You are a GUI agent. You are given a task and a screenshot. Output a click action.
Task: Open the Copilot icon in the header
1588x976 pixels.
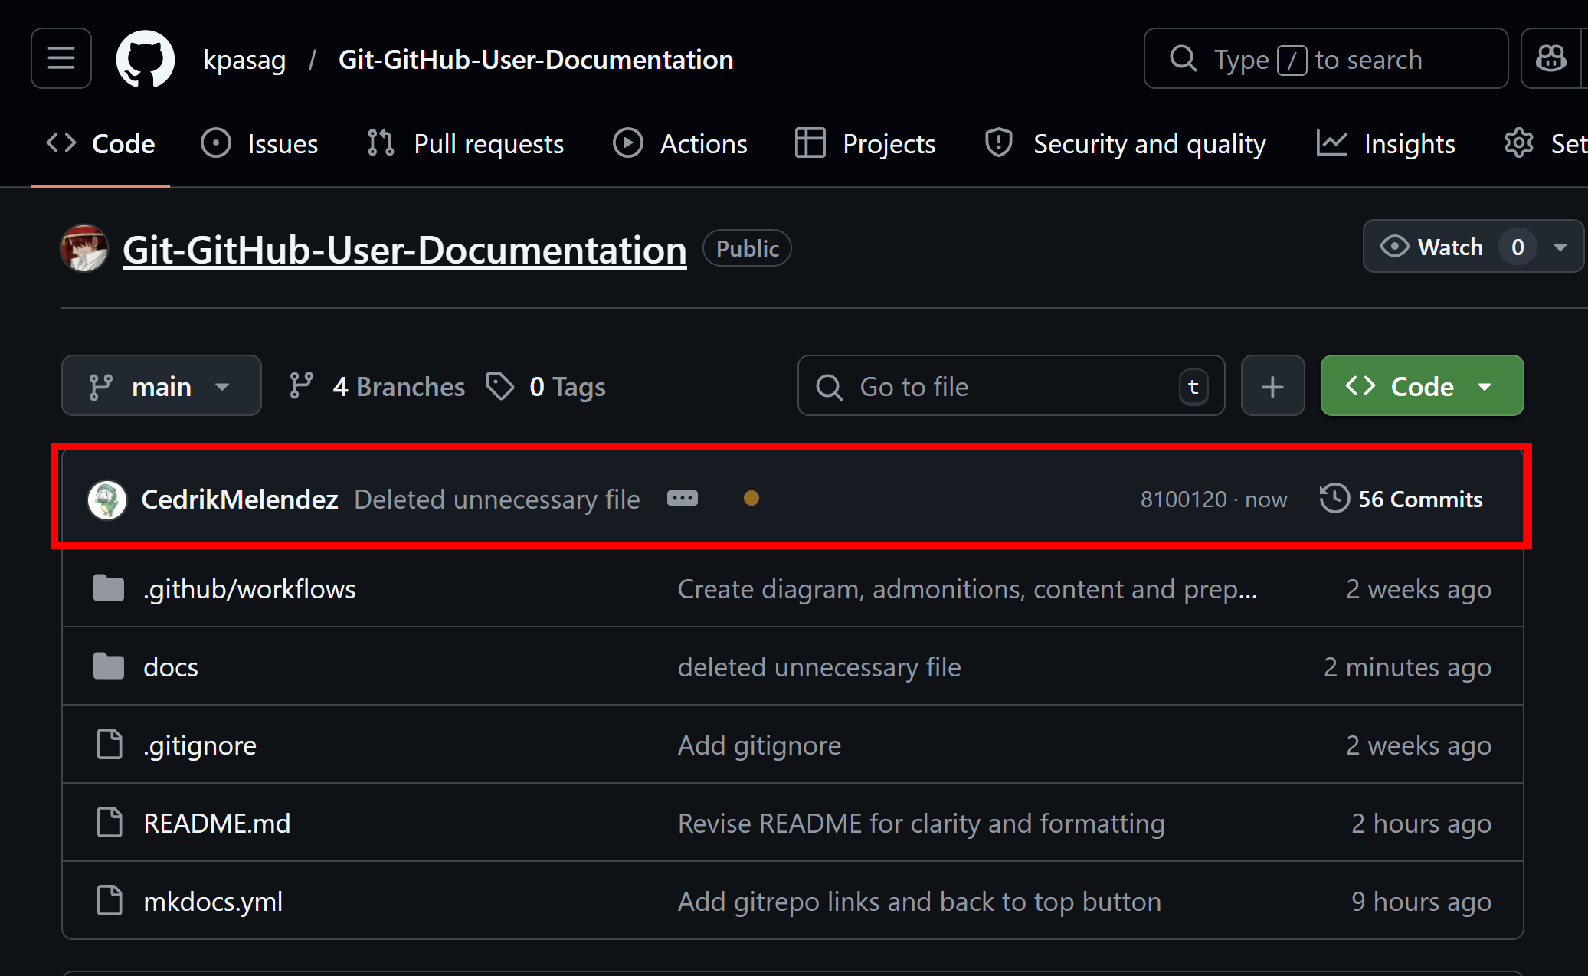tap(1551, 57)
